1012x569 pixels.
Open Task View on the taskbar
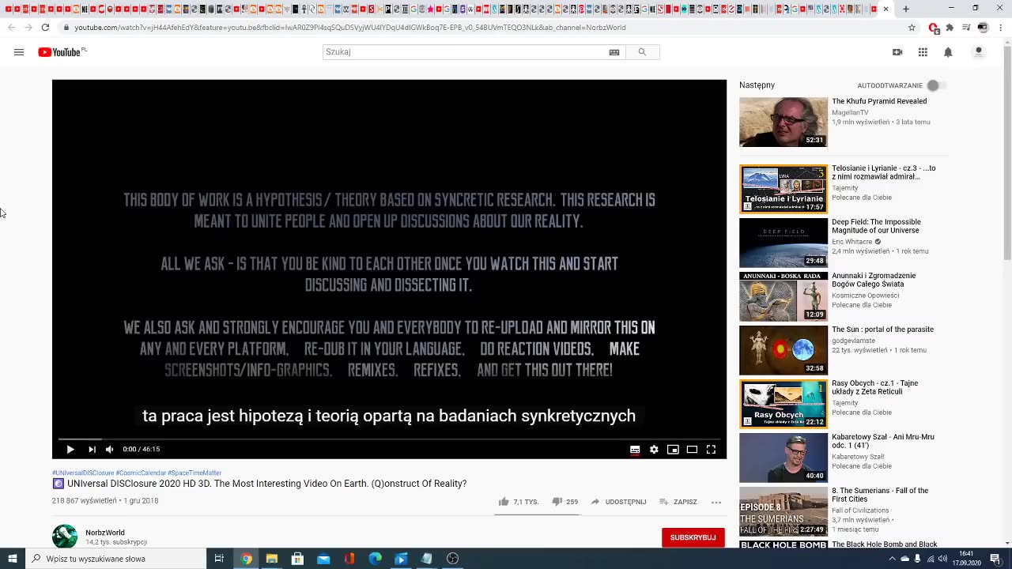[219, 559]
